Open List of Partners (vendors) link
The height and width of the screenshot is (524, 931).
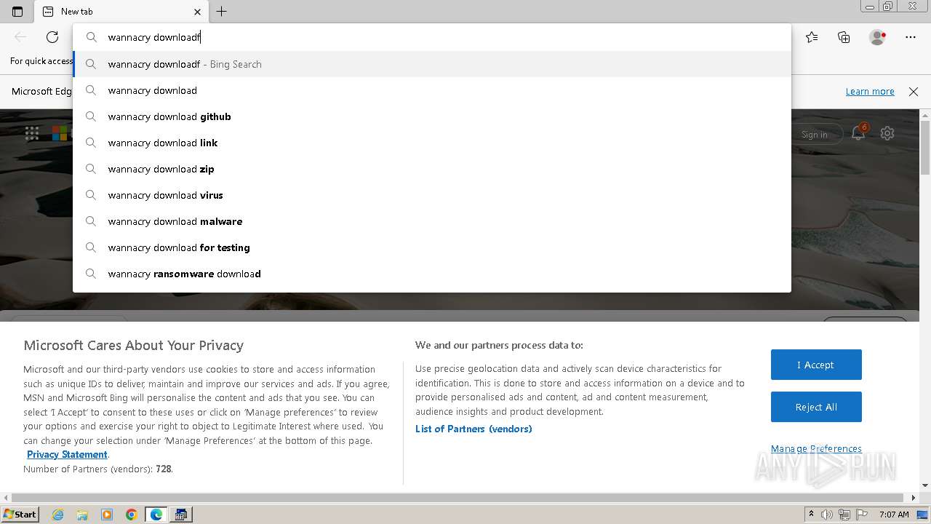(x=474, y=429)
